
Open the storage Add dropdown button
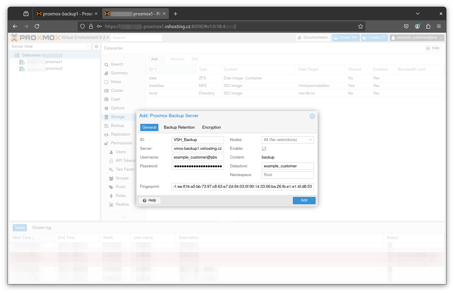tap(157, 59)
